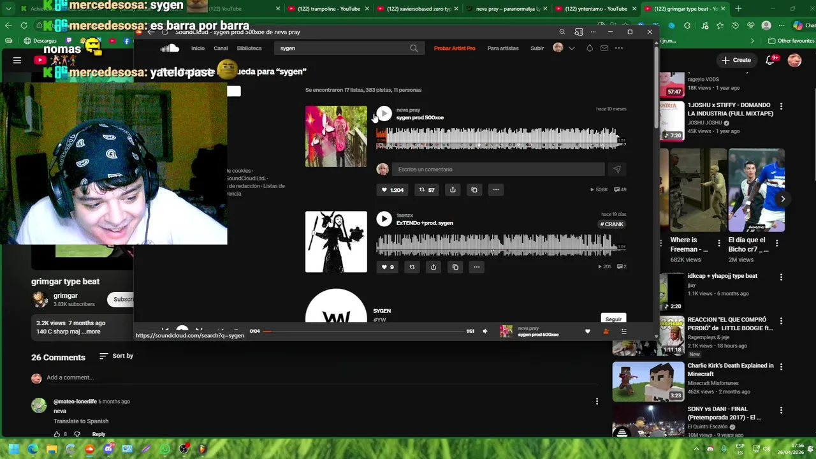This screenshot has width=816, height=459.
Task: Open SoundCloud Biblioteca
Action: coord(249,48)
